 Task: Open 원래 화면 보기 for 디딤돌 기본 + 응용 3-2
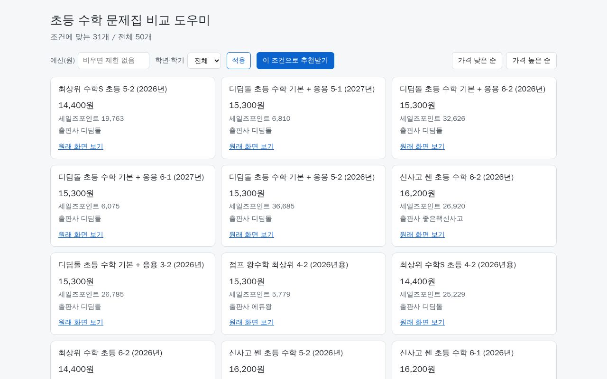[x=81, y=322]
